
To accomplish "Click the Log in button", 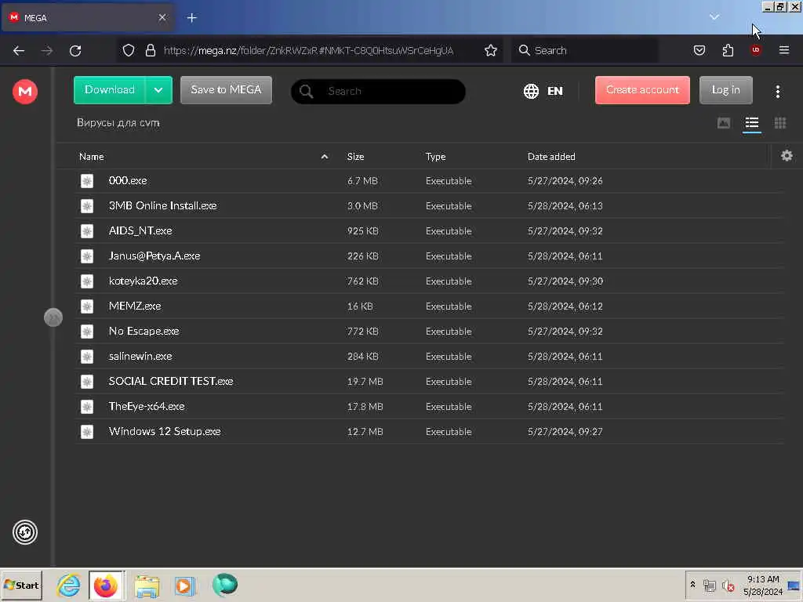I will pyautogui.click(x=725, y=90).
